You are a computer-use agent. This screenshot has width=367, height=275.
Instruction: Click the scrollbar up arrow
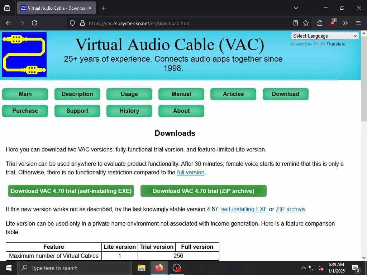[x=364, y=33]
